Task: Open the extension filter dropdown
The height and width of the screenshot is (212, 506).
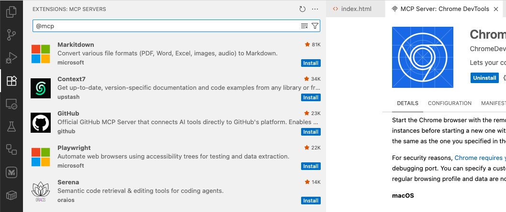Action: pos(315,26)
